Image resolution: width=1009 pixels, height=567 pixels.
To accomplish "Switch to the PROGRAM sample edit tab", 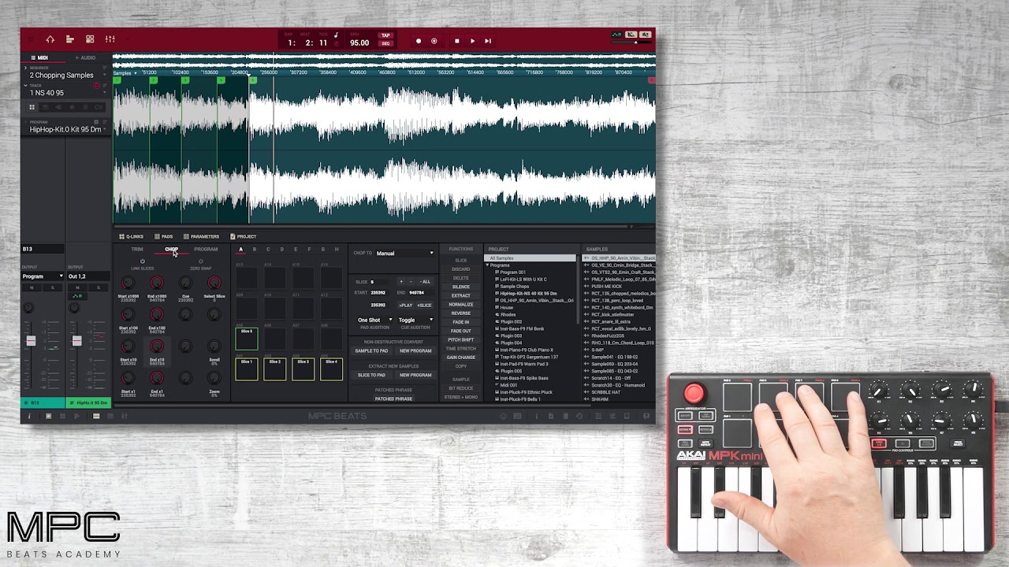I will pos(206,250).
